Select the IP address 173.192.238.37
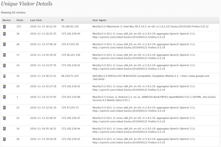221x147 pixels. 71,118
